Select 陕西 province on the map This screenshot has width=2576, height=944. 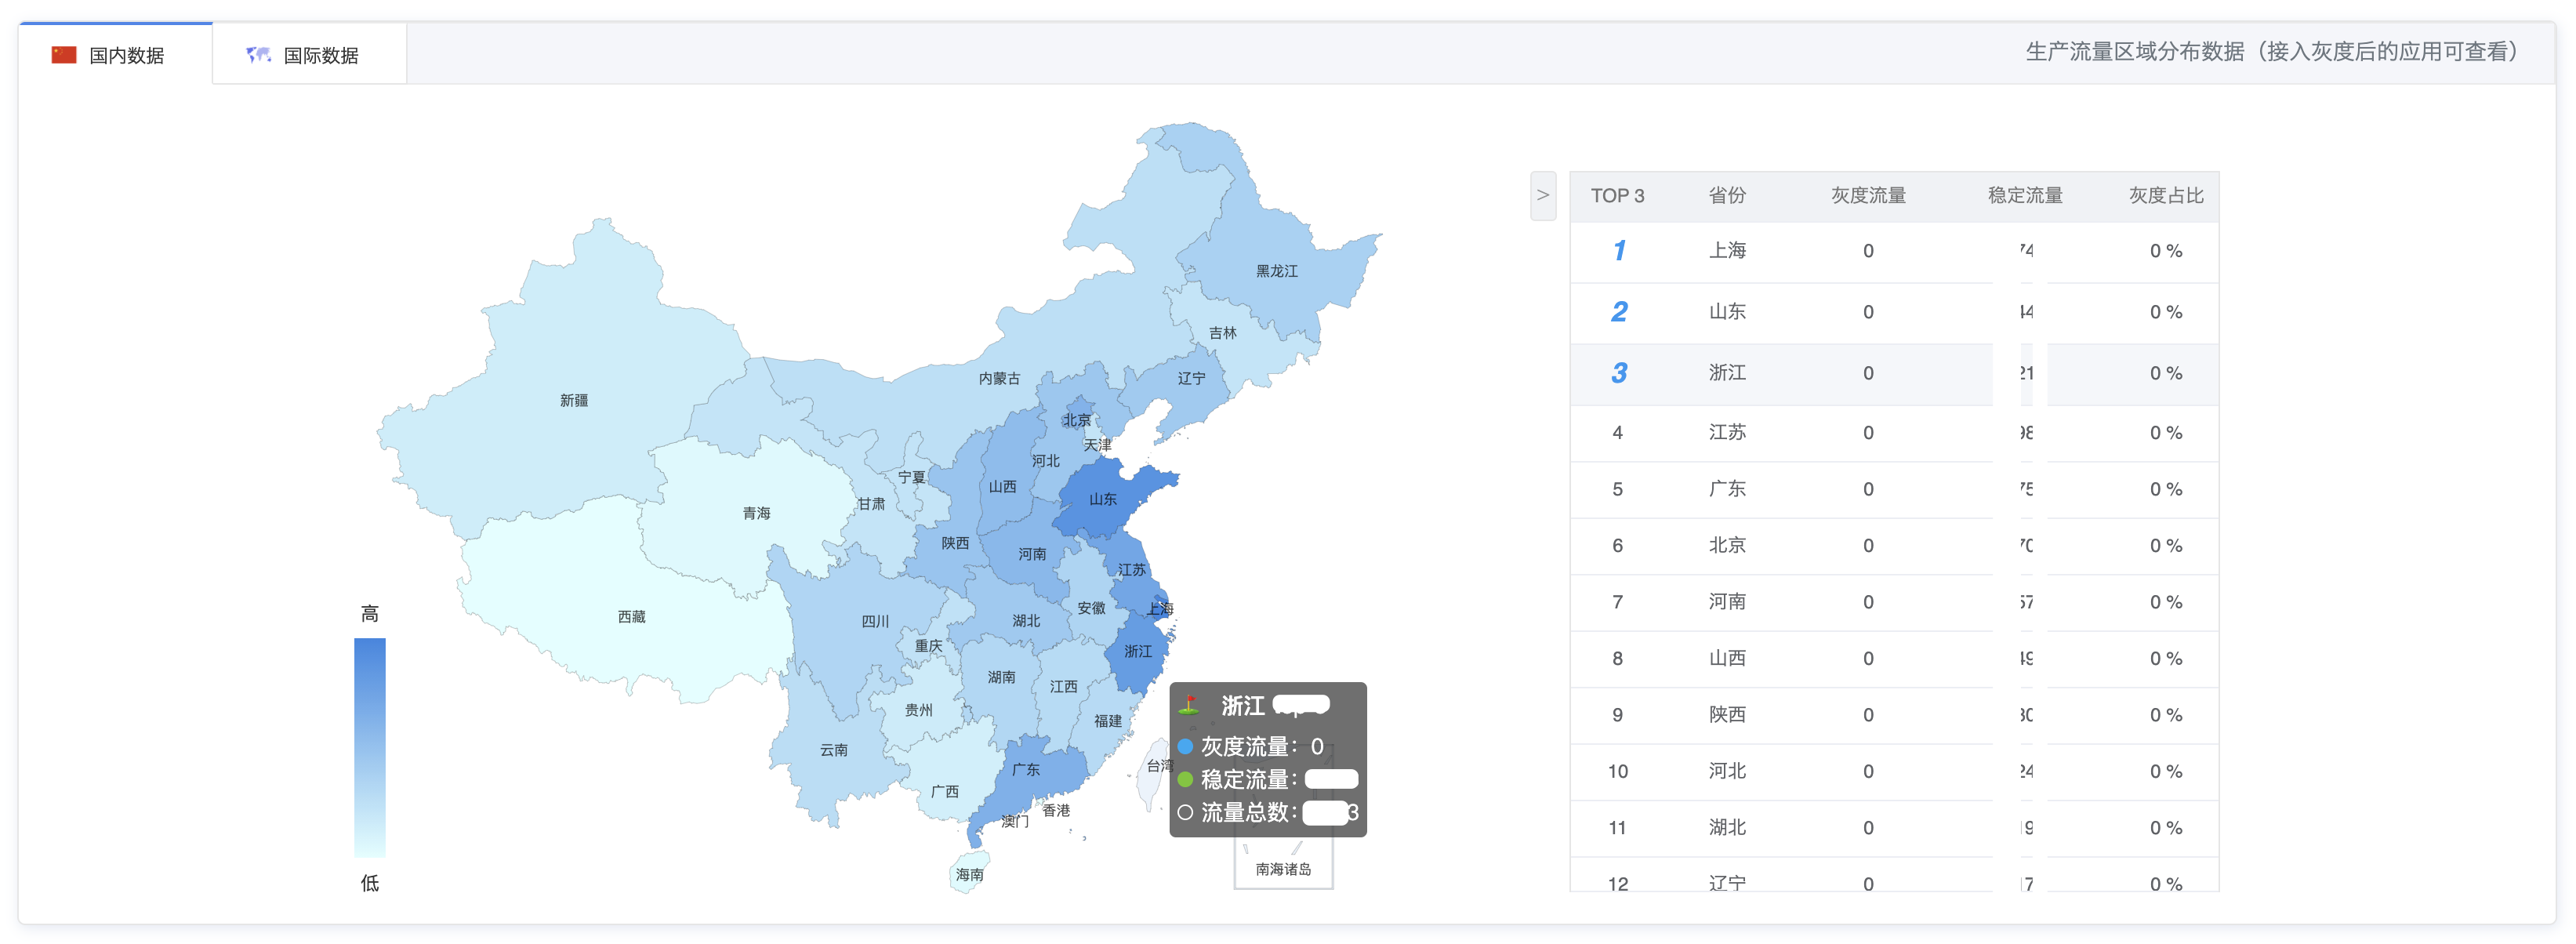954,544
